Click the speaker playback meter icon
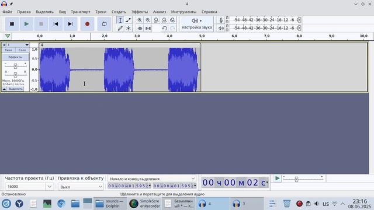374x210 pixels. [221, 28]
